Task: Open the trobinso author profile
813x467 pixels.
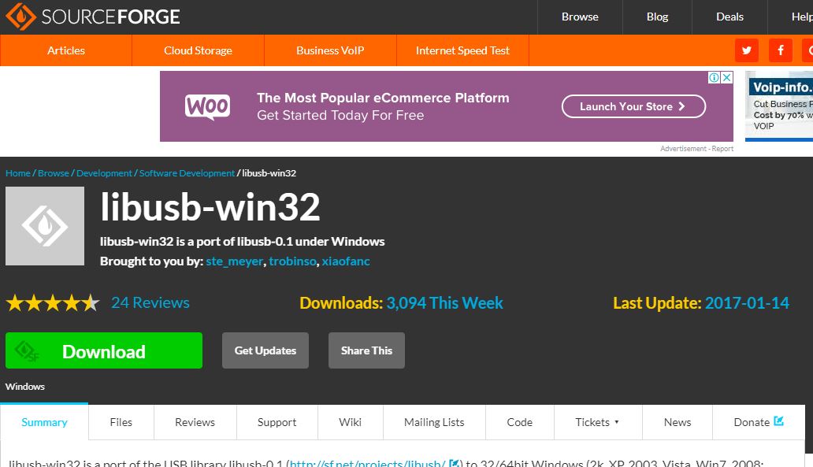Action: pyautogui.click(x=292, y=261)
